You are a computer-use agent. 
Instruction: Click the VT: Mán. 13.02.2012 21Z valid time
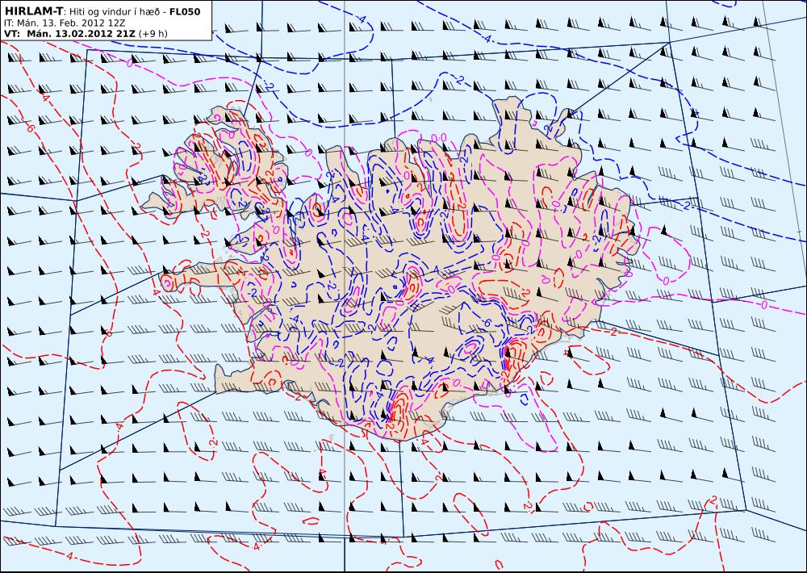[69, 33]
